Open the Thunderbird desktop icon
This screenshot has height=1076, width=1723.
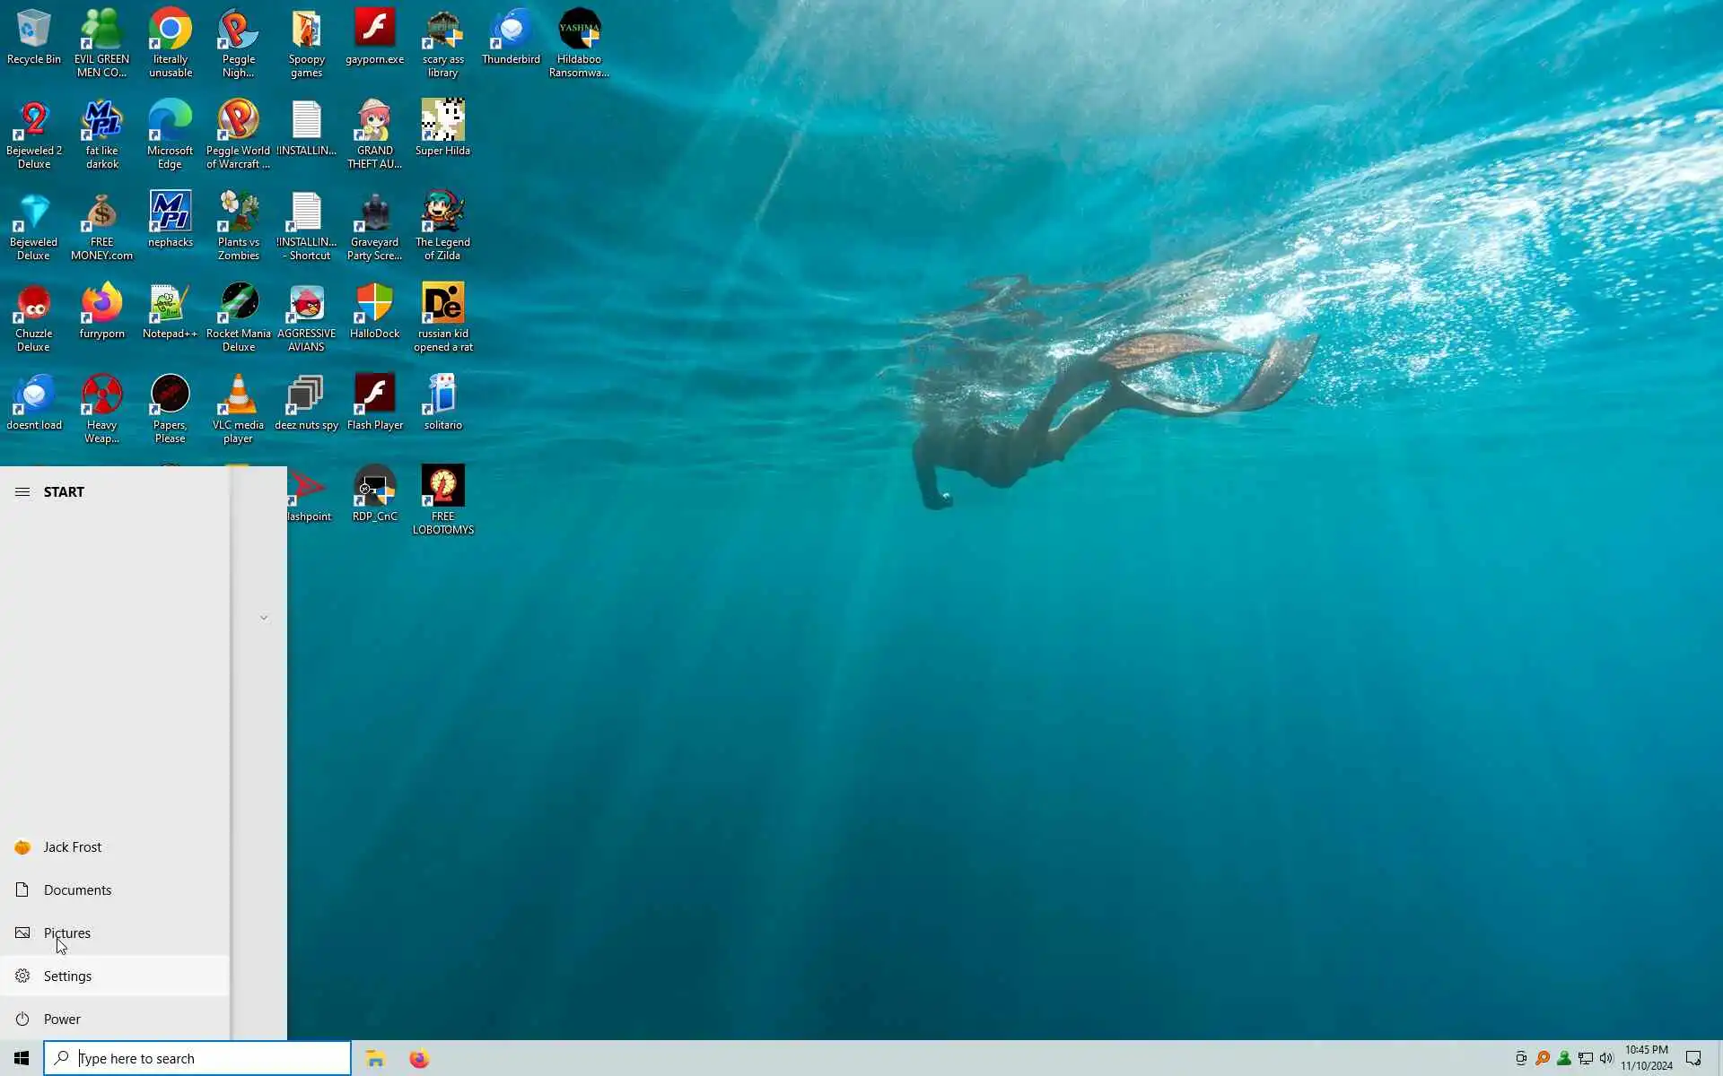point(511,36)
